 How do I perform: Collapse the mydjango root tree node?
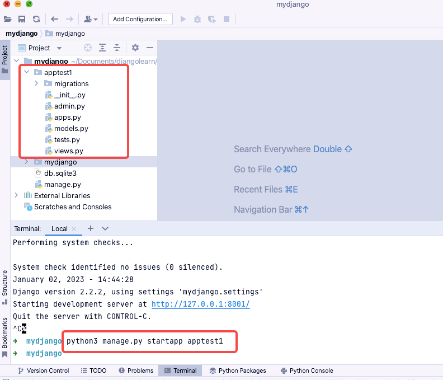click(17, 61)
